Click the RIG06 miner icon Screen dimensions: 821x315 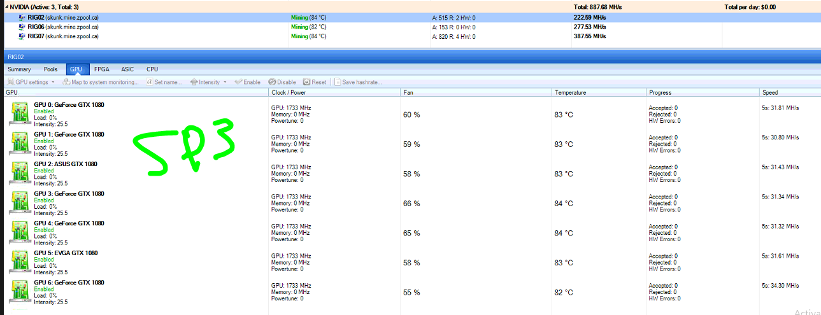[x=23, y=27]
